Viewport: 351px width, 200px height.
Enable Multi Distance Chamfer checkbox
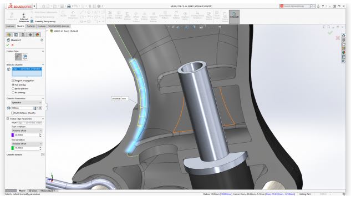[13, 113]
